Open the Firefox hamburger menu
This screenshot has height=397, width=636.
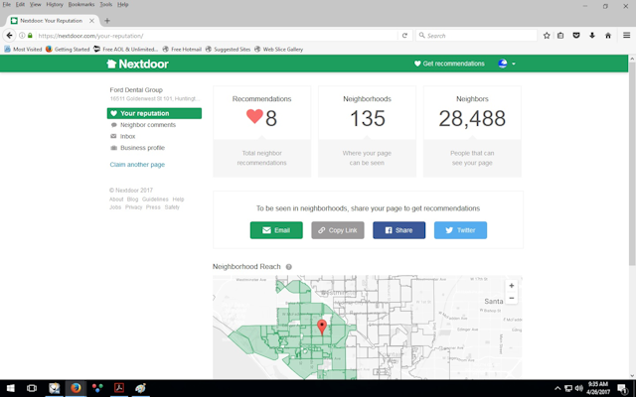627,36
